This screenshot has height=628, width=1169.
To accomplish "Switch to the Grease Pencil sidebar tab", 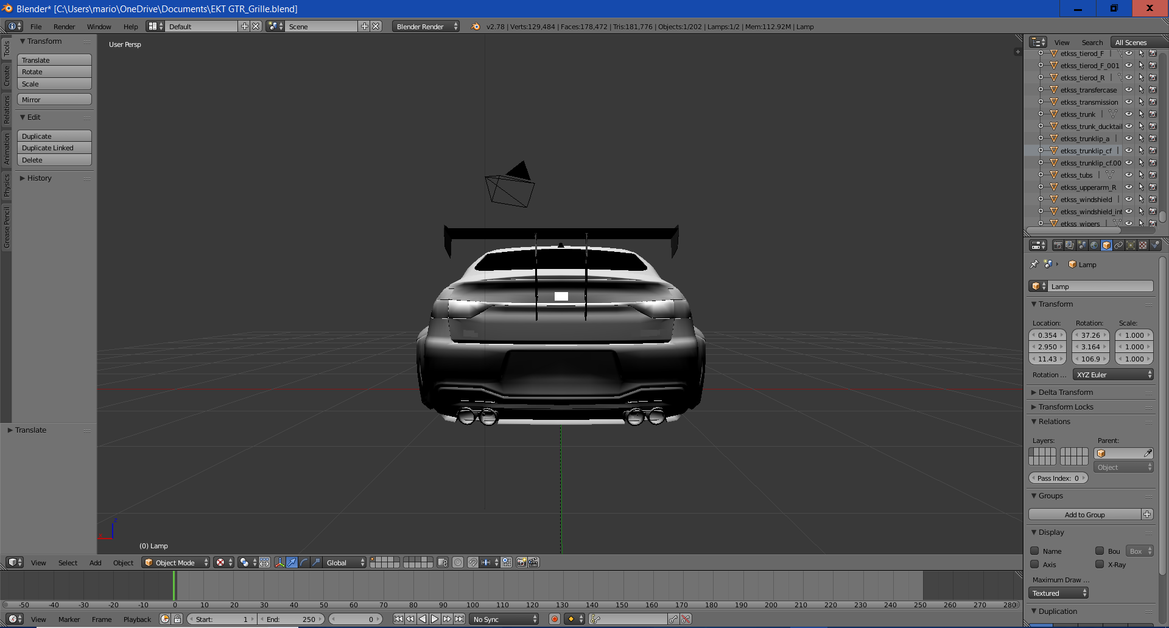I will [7, 228].
